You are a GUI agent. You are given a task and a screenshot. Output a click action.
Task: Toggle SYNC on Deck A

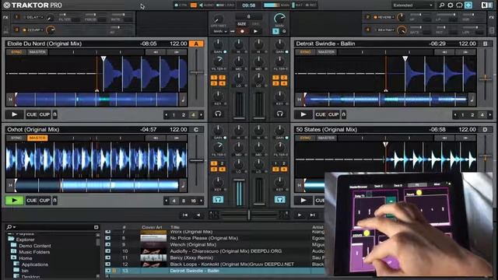[x=16, y=52]
